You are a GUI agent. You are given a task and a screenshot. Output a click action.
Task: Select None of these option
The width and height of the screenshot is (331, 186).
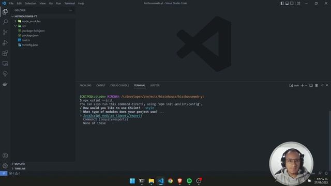click(x=94, y=123)
